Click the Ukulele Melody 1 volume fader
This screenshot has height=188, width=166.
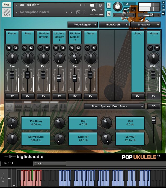59,78
